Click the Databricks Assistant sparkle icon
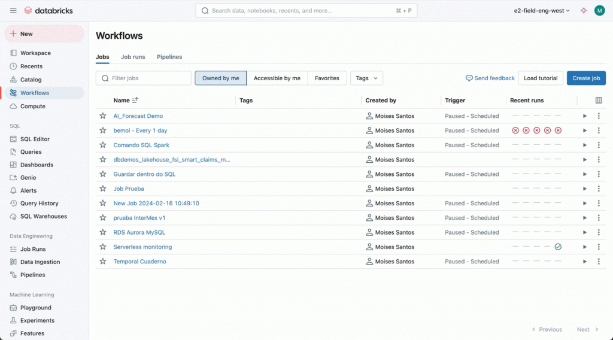613x340 pixels. pyautogui.click(x=584, y=11)
